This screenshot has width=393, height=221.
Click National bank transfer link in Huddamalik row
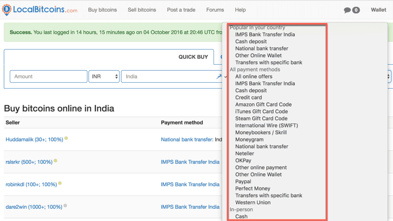pos(187,140)
